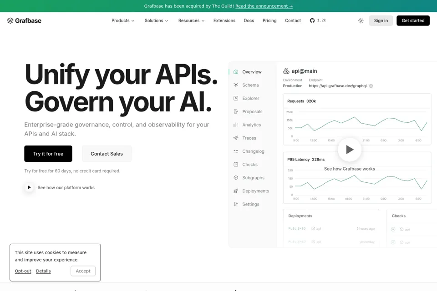Click the Explorer play-box icon
Screen dimensions: 437x291
(236, 98)
